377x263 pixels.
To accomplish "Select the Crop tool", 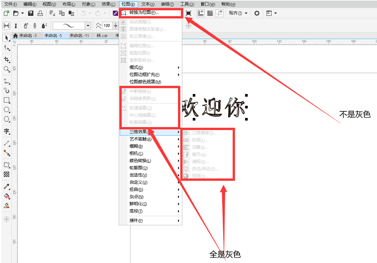I will (6, 59).
